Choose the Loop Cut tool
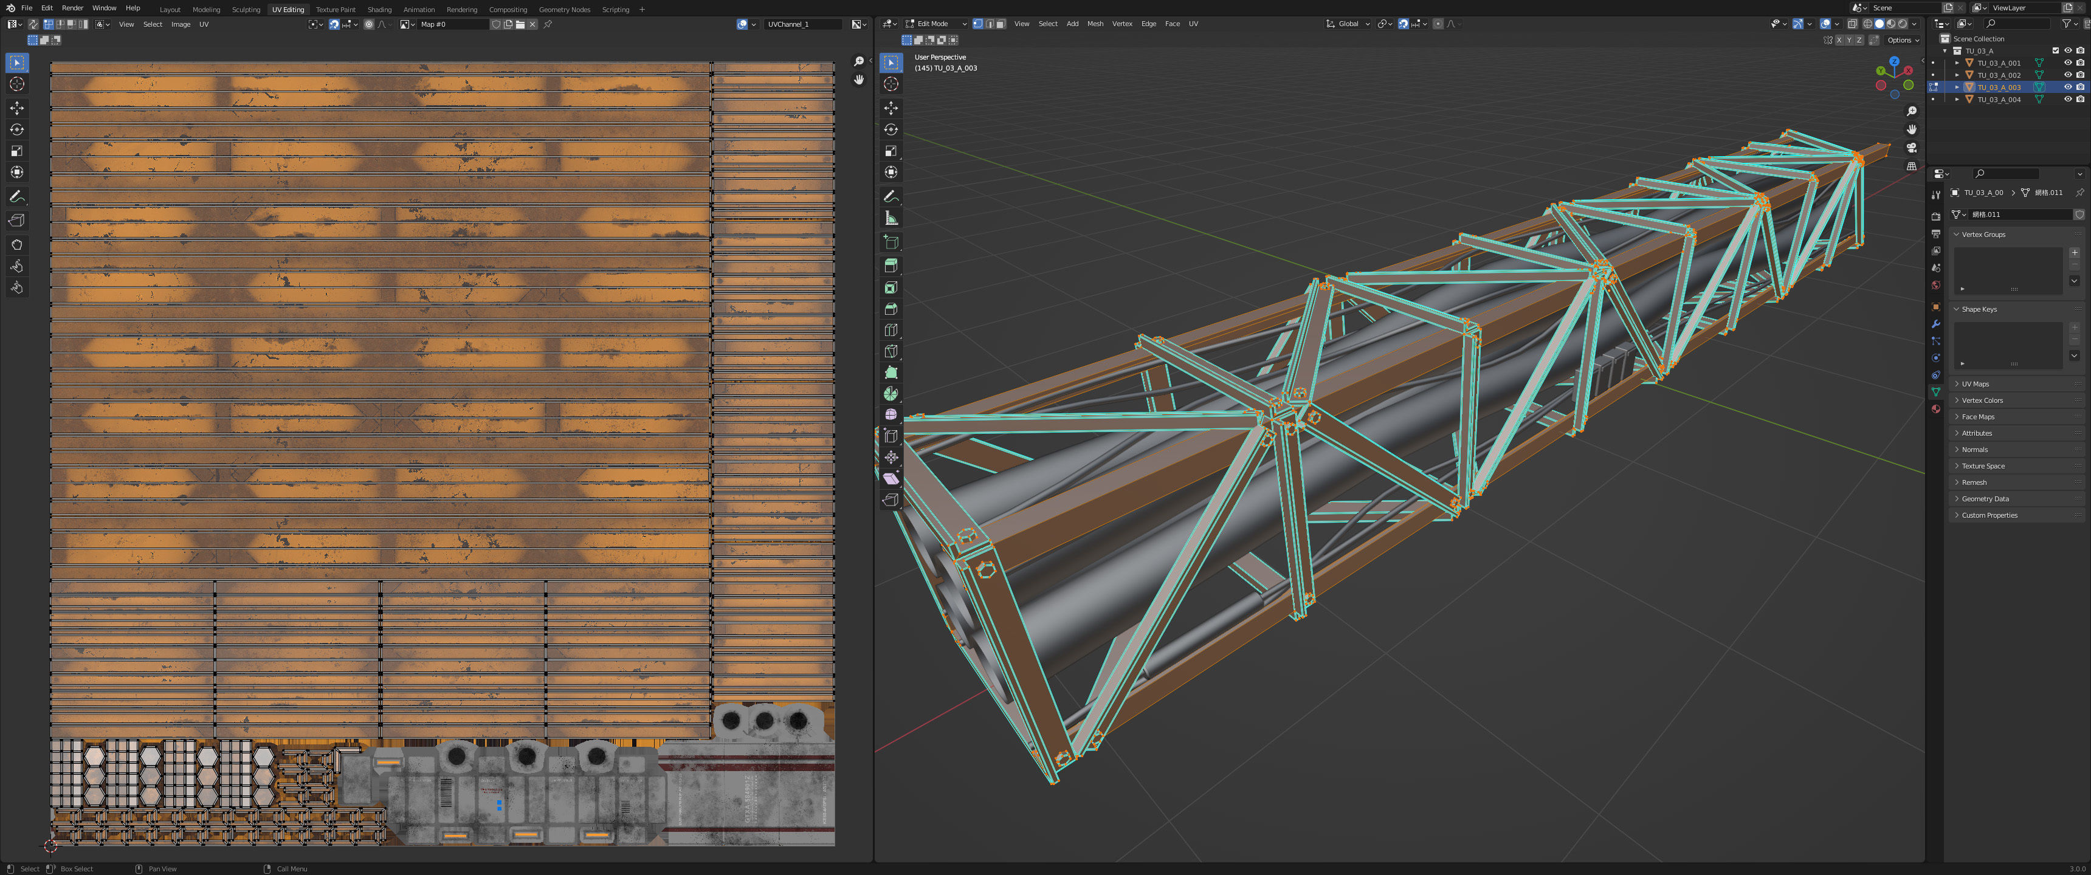The width and height of the screenshot is (2091, 875). pyautogui.click(x=891, y=329)
